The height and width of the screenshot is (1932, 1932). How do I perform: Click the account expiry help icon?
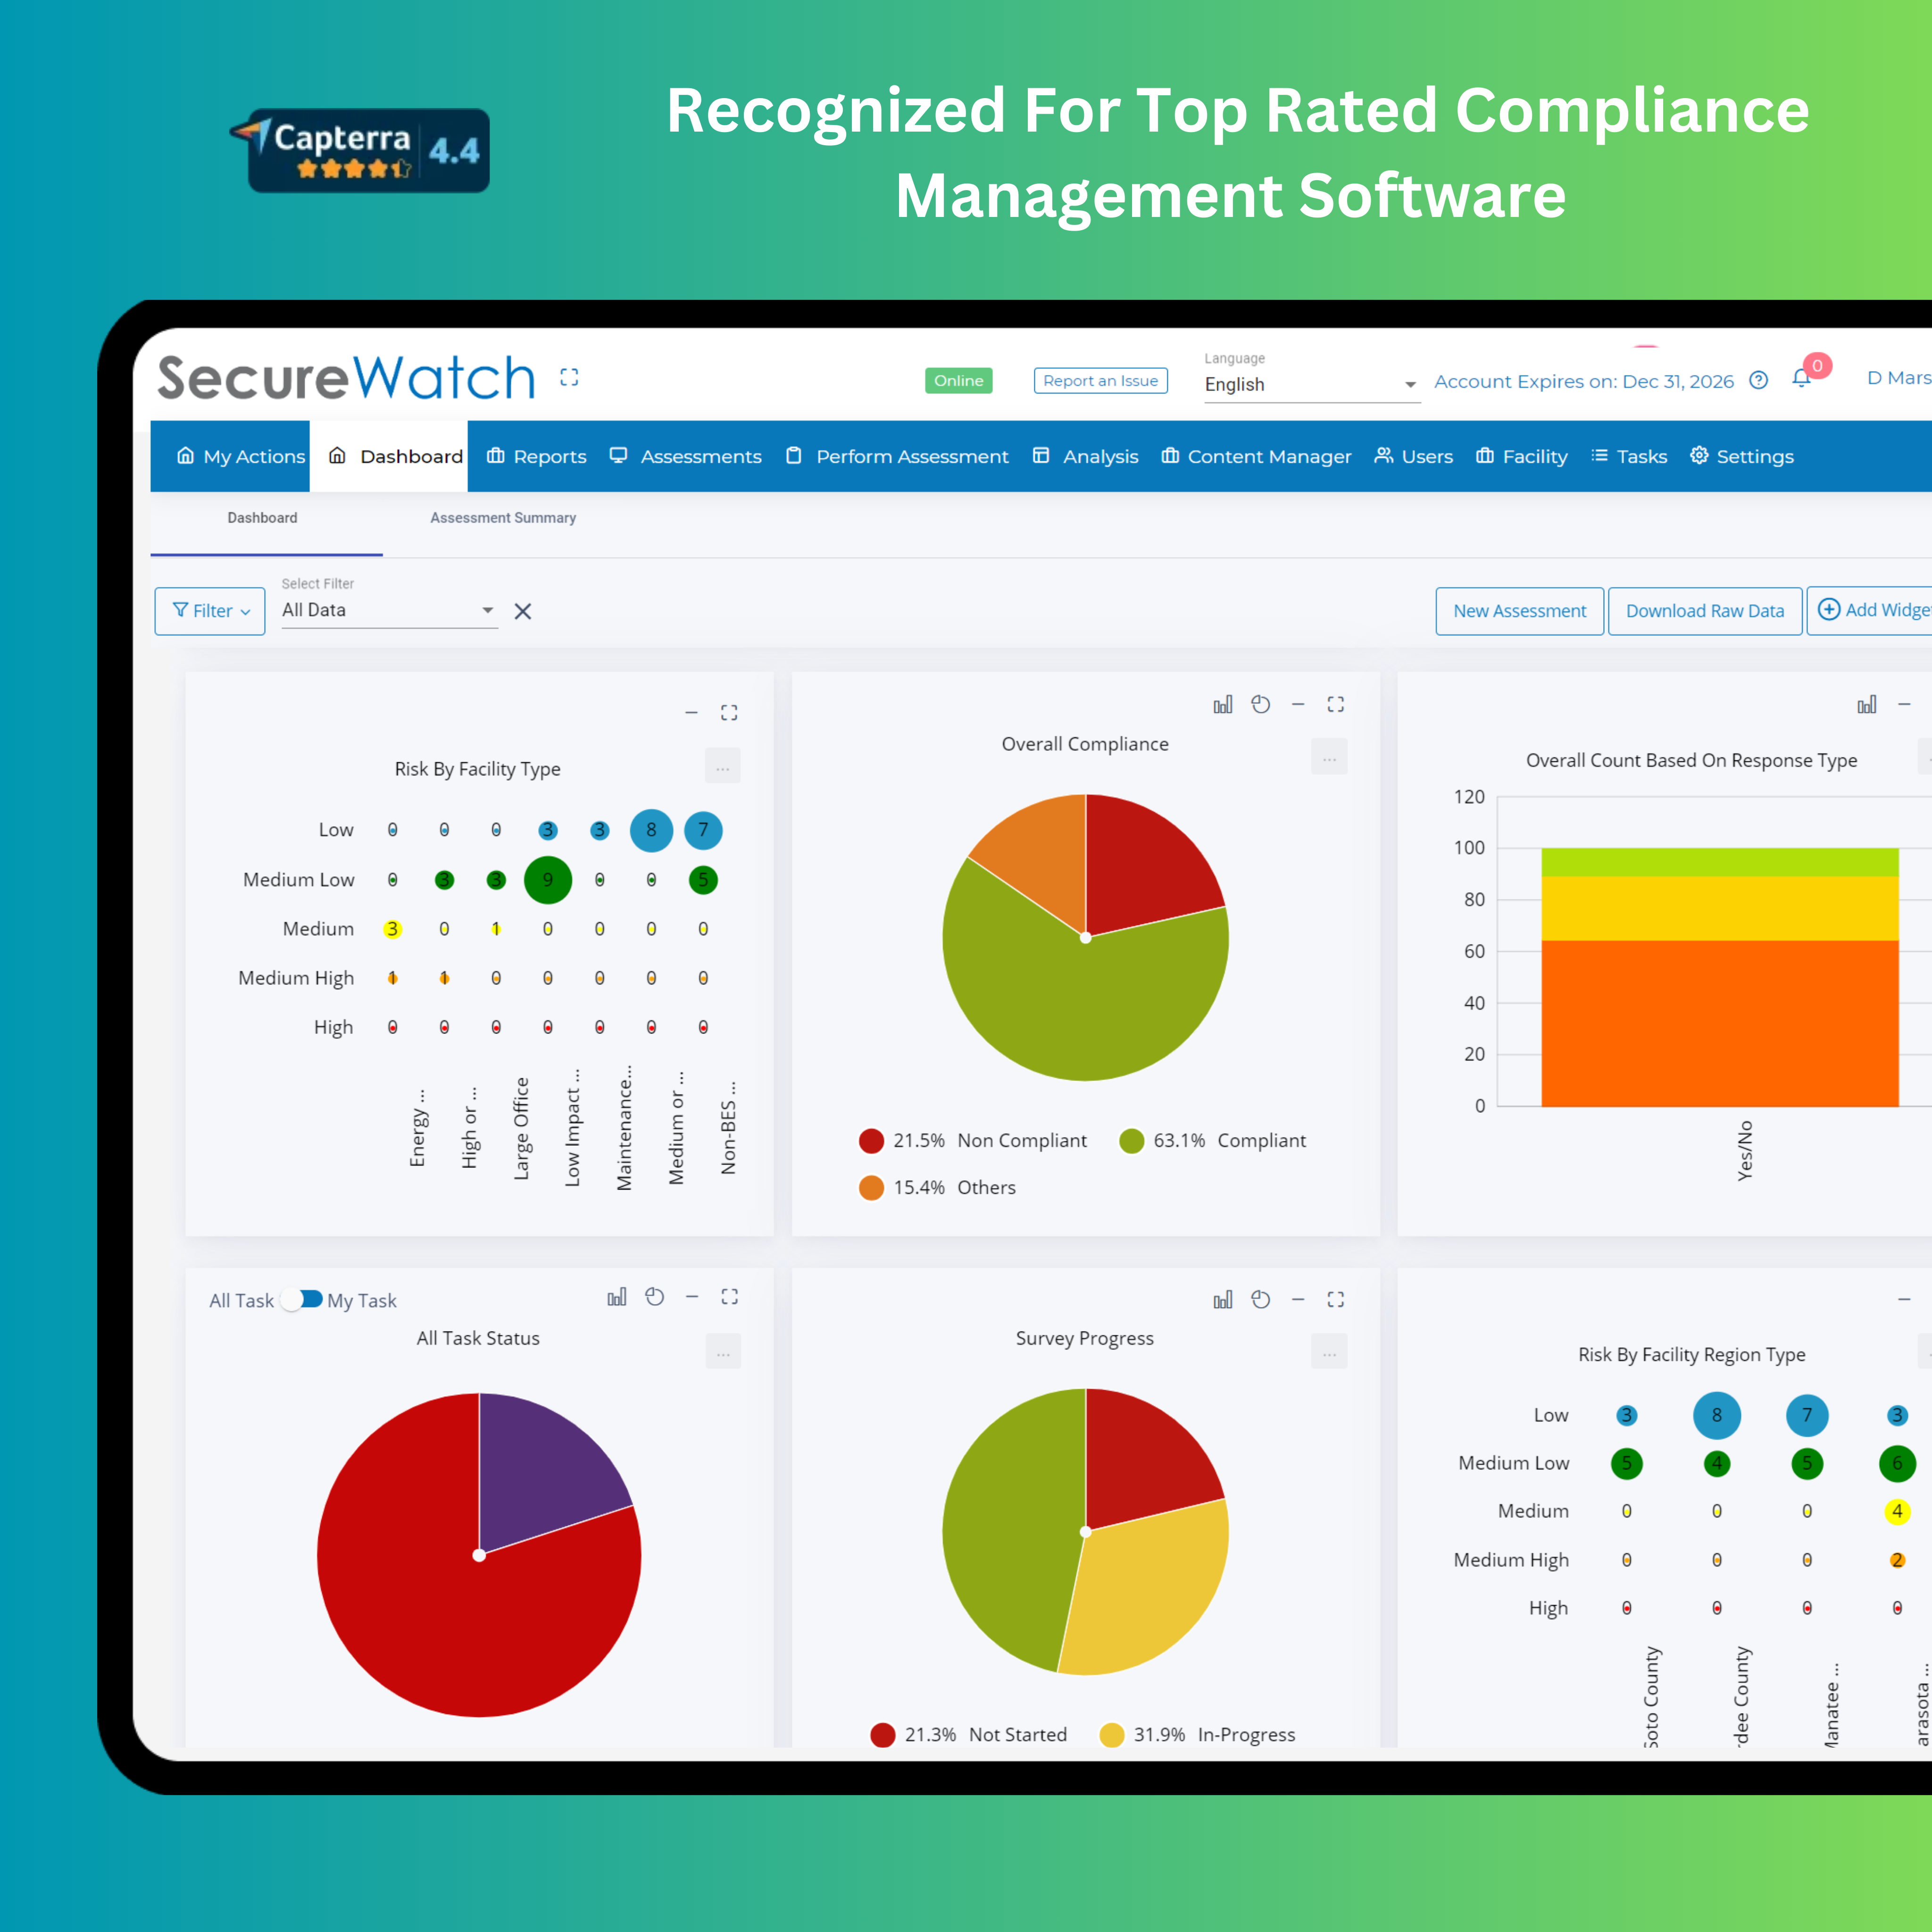coord(1759,380)
